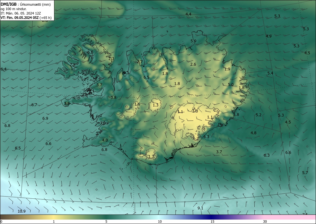
Task: Click the value "6.9" in Faxaflói bay
Action: coord(45,118)
